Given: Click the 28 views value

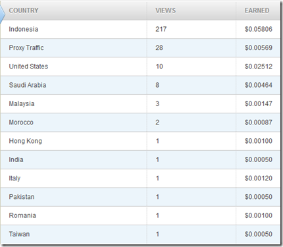Looking at the screenshot, I should coord(159,48).
